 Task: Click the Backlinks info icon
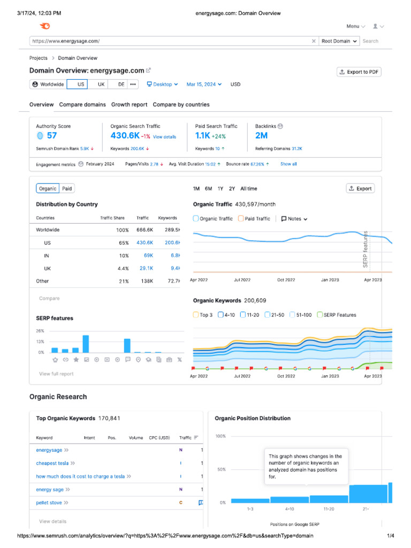coord(280,126)
